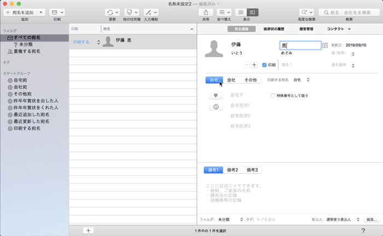Uncheck the 印刷 checkbox for this contact
This screenshot has height=236, width=383.
coord(265,65)
